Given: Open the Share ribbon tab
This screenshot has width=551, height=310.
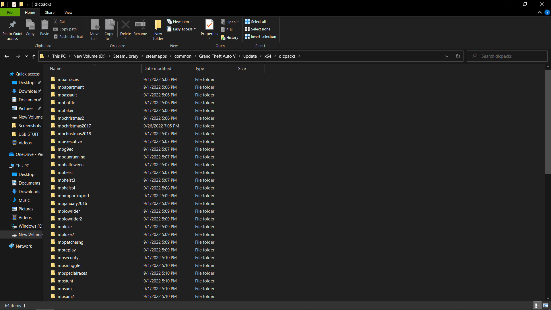Looking at the screenshot, I should pyautogui.click(x=49, y=13).
